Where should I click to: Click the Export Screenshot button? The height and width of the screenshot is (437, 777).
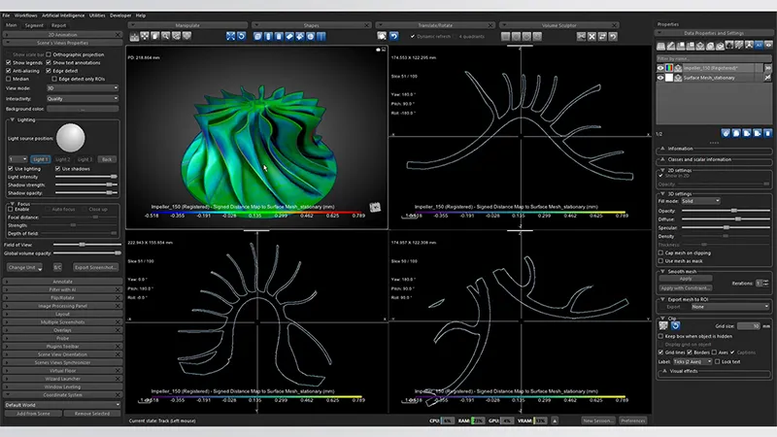(x=95, y=268)
